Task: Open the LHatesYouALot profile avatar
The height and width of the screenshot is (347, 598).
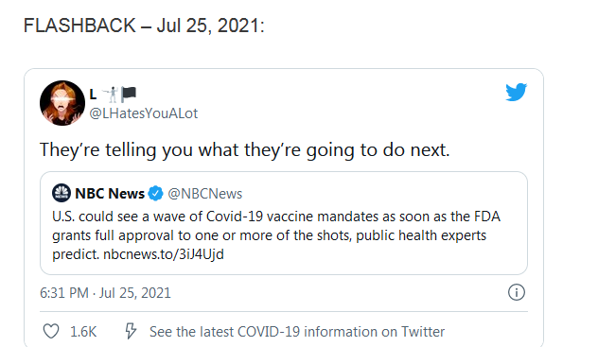Action: pos(62,103)
